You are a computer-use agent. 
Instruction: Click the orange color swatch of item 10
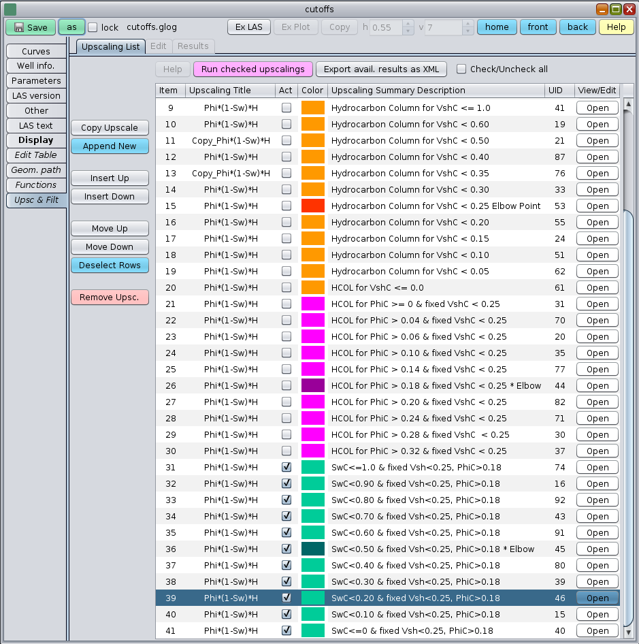313,124
